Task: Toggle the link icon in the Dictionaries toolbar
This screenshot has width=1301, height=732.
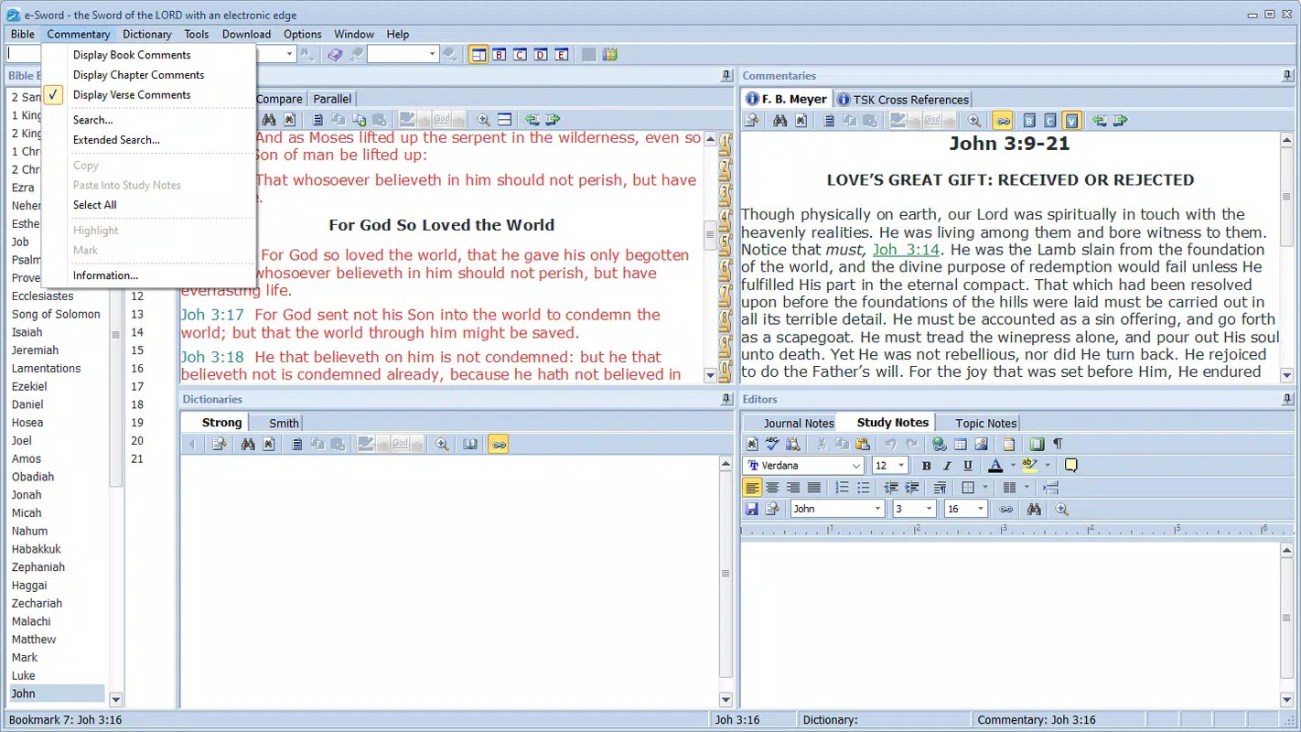Action: [498, 445]
